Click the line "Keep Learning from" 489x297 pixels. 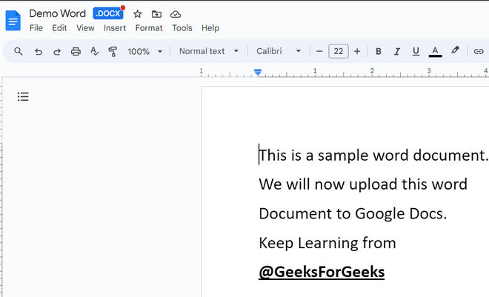click(327, 243)
